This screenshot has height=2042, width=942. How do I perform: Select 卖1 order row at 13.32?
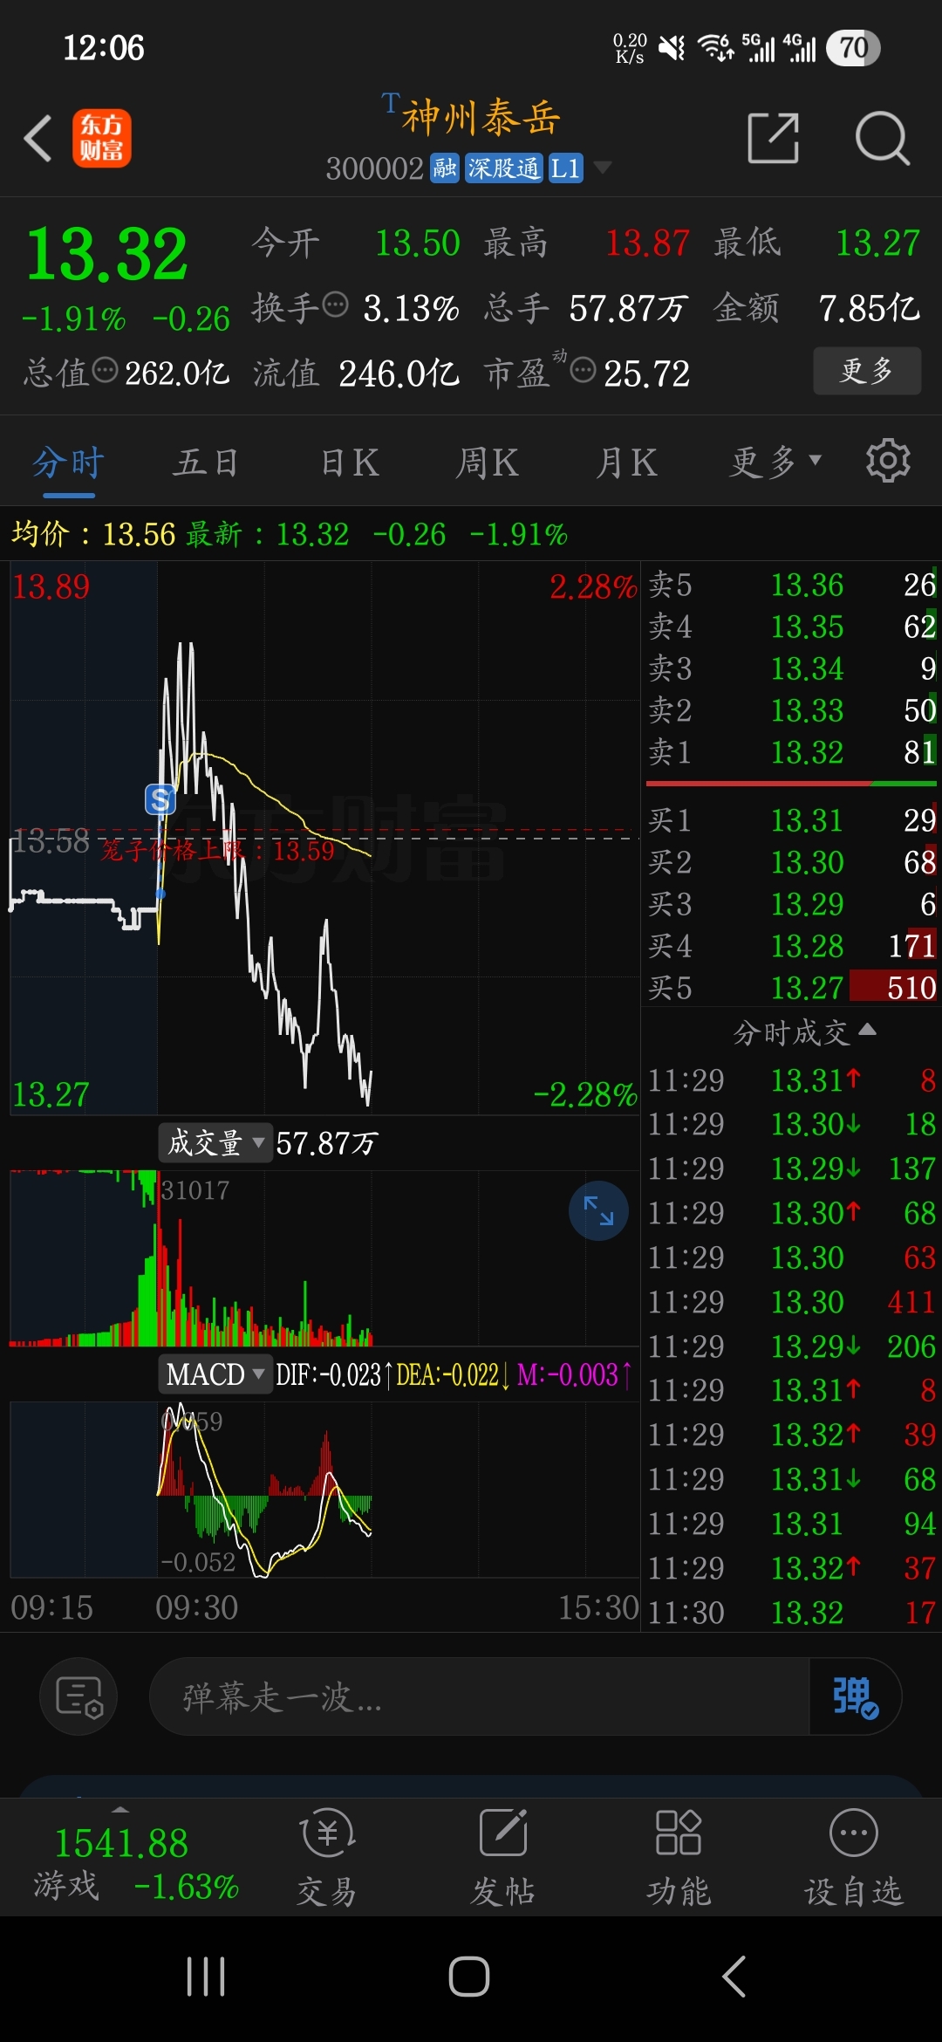coord(792,751)
